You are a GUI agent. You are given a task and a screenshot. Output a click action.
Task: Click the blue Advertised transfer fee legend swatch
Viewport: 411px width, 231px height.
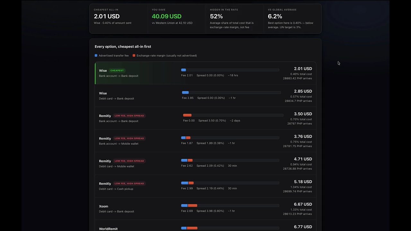click(96, 56)
